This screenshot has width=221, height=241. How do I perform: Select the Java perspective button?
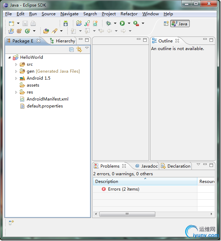point(180,24)
